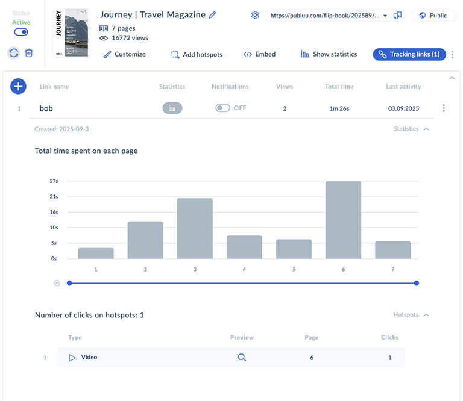Click the bar for page 3
The image size is (463, 401).
coord(195,229)
